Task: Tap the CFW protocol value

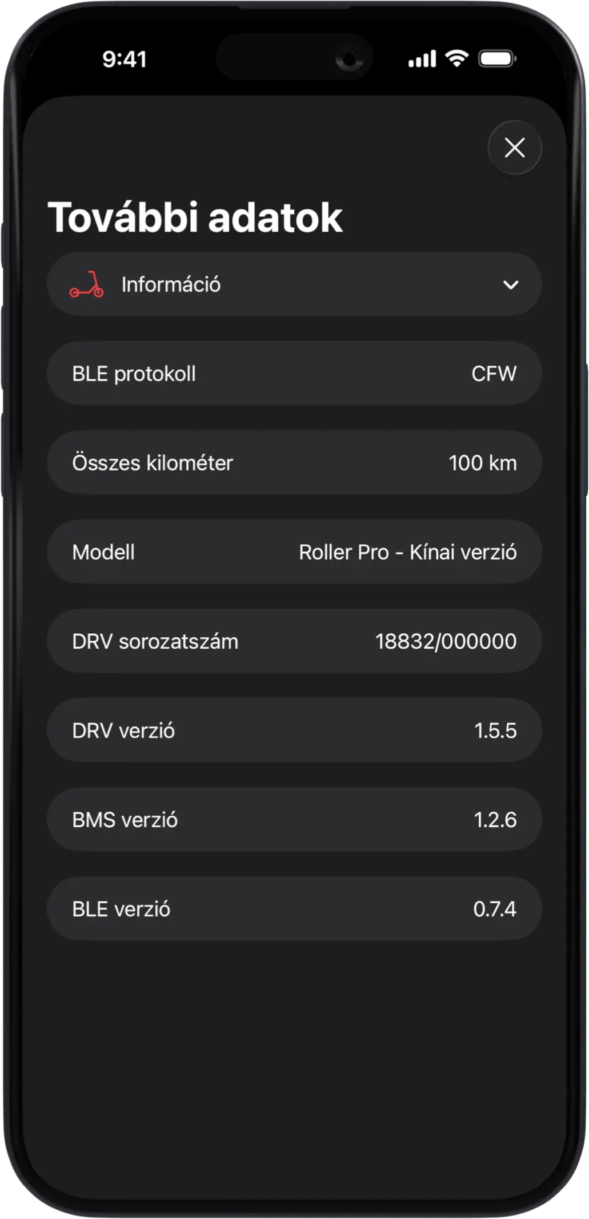Action: (x=494, y=374)
